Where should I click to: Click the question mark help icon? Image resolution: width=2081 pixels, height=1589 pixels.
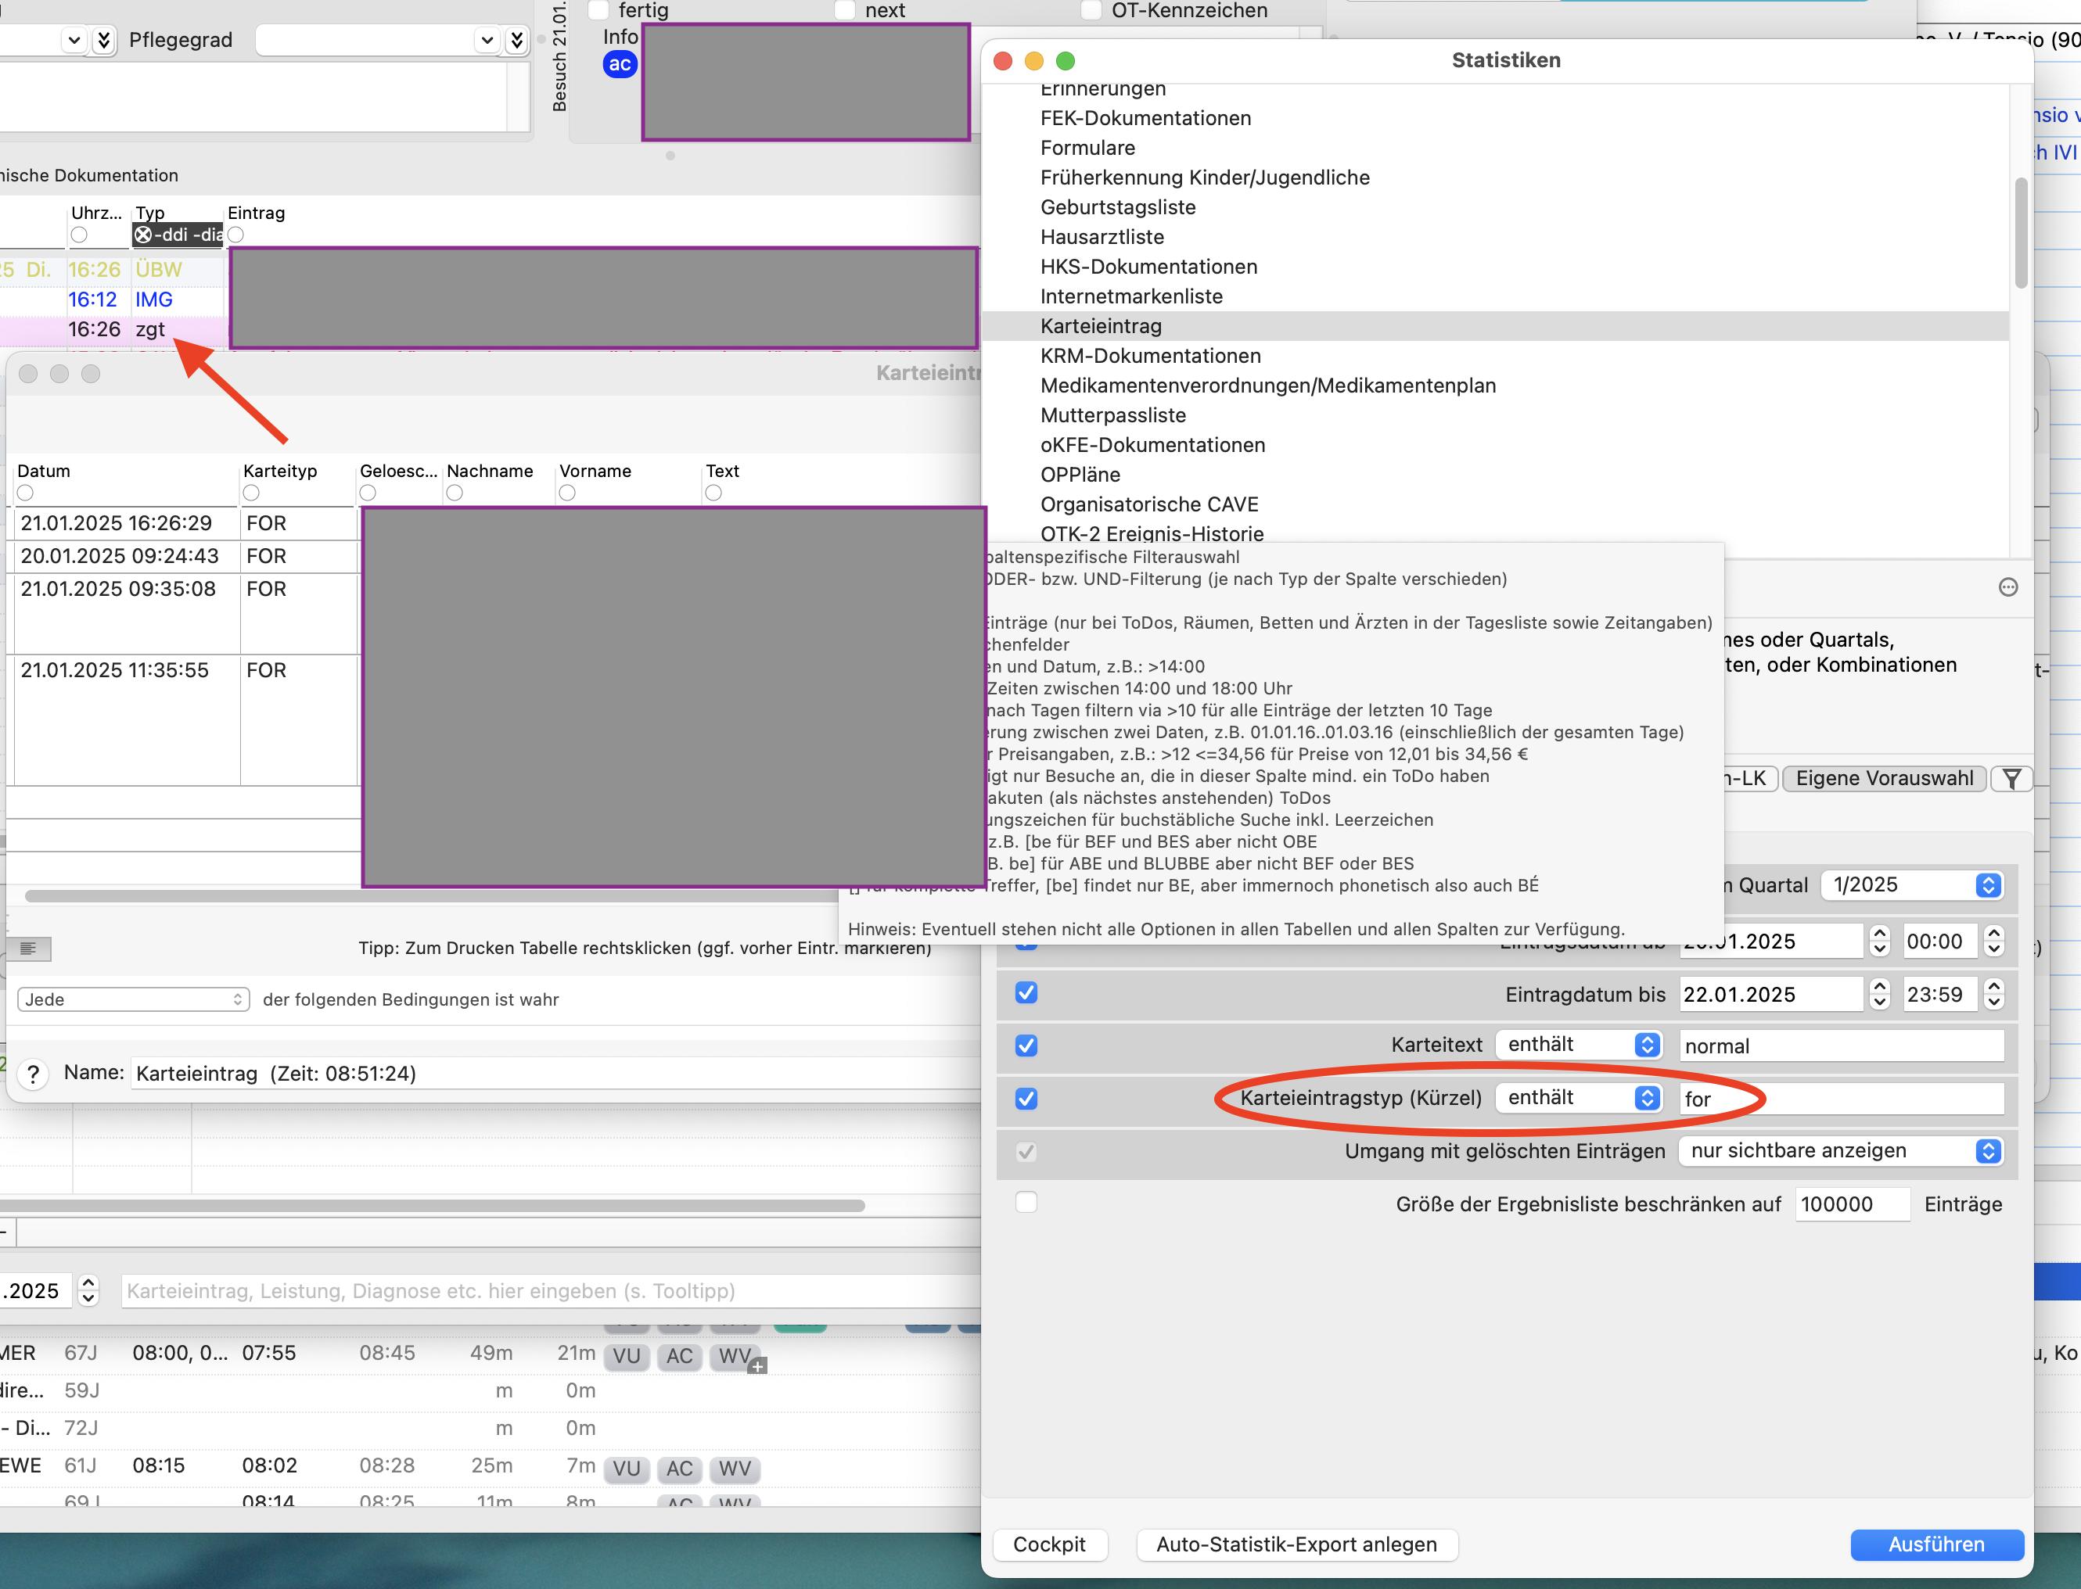tap(33, 1074)
